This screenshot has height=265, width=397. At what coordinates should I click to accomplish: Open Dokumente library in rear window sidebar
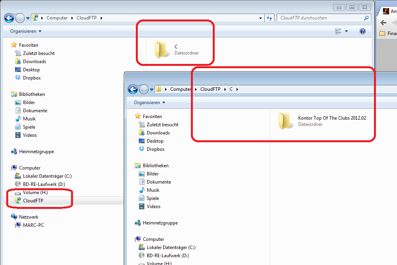pyautogui.click(x=31, y=111)
